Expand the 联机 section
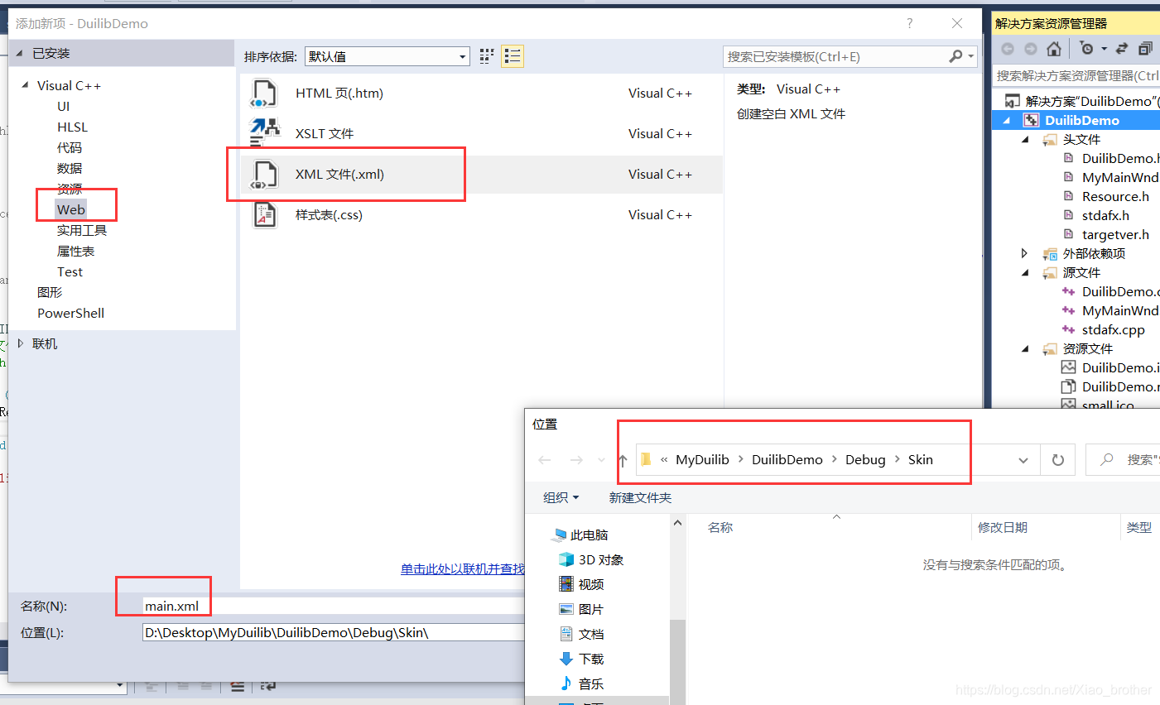1160x705 pixels. click(x=21, y=343)
